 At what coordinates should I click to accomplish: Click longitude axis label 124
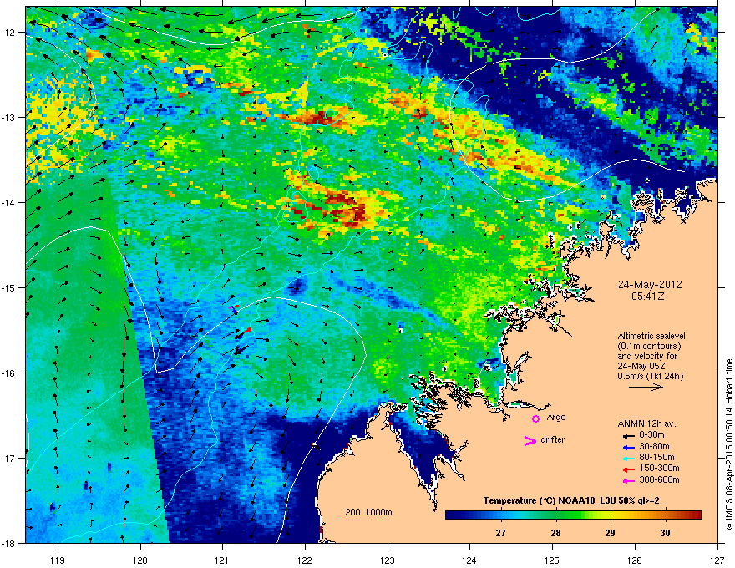pyautogui.click(x=469, y=560)
